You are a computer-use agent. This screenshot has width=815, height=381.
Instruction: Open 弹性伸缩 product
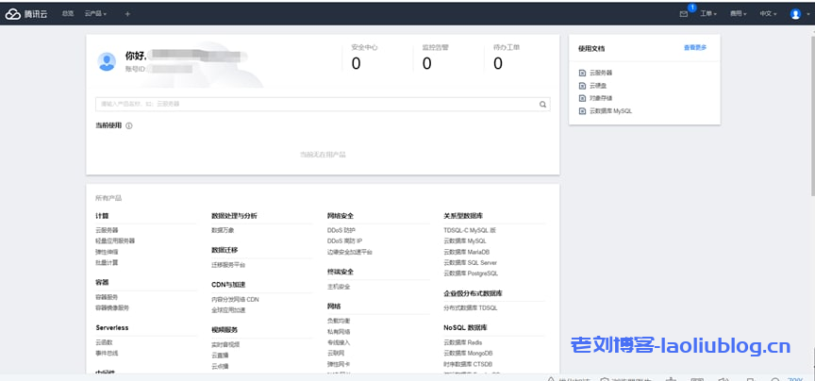[107, 252]
